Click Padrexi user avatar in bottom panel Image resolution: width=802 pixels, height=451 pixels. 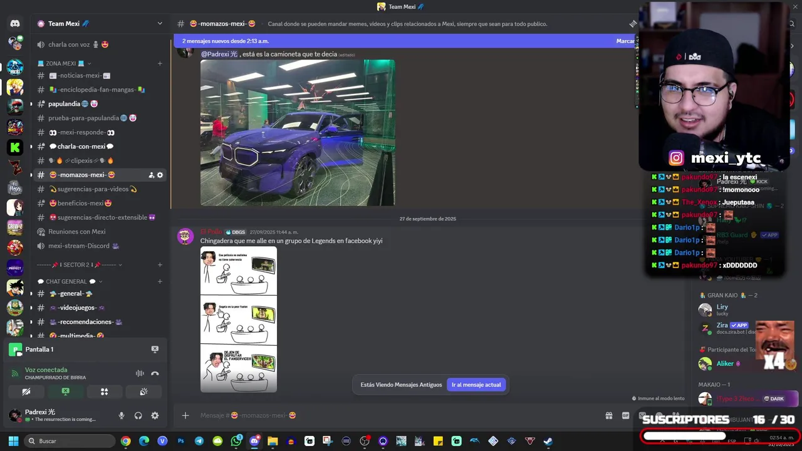coord(15,415)
